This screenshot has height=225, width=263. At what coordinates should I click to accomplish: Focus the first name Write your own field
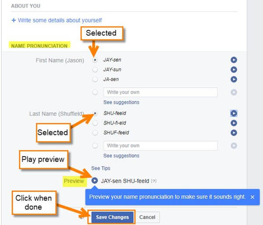[160, 92]
